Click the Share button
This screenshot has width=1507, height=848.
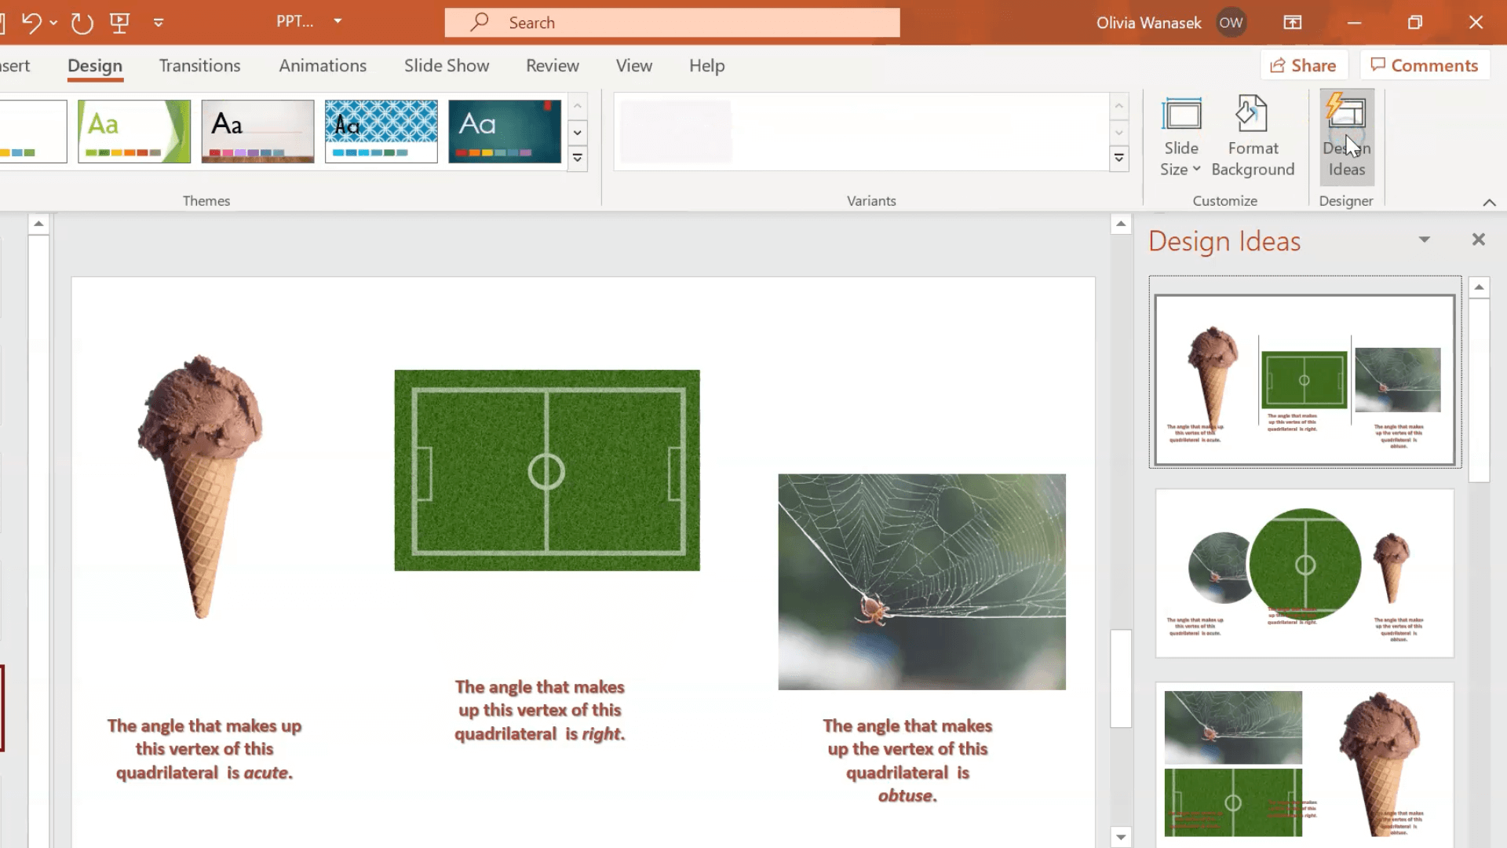pyautogui.click(x=1302, y=64)
